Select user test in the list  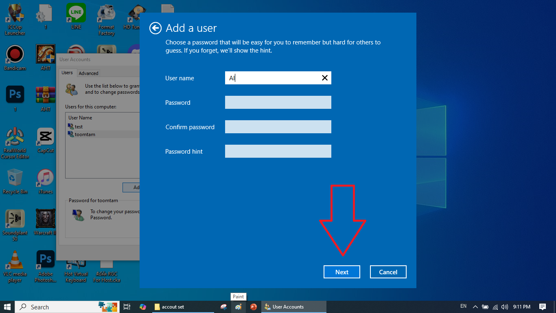(x=79, y=127)
